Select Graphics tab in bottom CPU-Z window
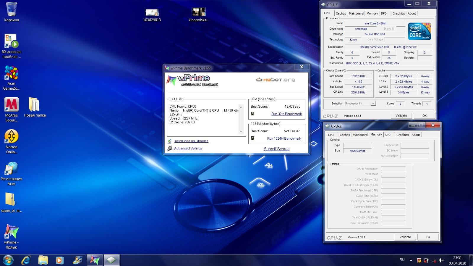The width and height of the screenshot is (473, 266). point(403,135)
